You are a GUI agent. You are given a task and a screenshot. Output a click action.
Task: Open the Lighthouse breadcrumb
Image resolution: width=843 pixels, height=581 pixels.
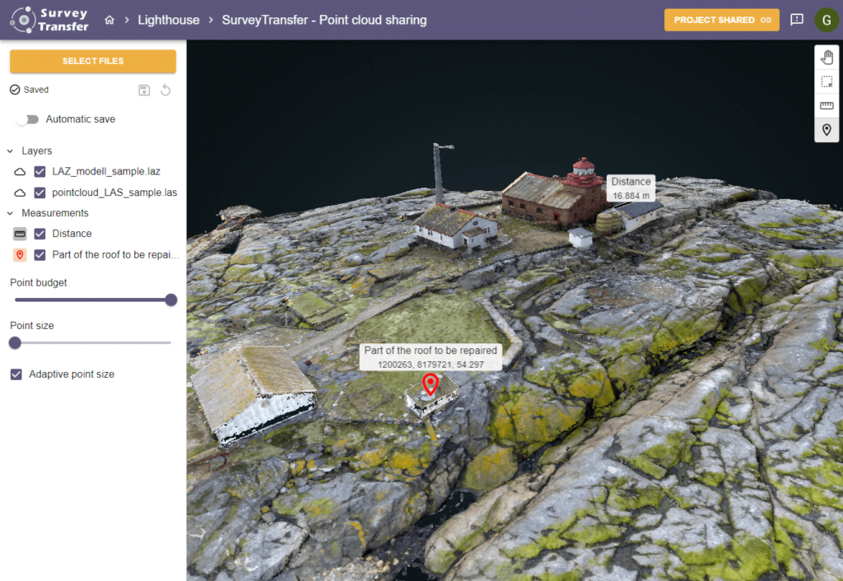pyautogui.click(x=168, y=20)
